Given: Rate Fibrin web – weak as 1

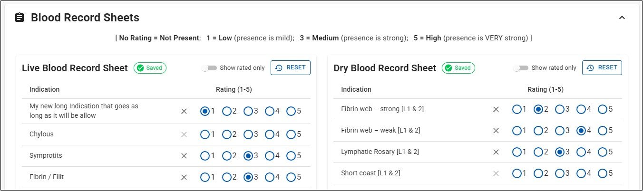Looking at the screenshot, I should 516,131.
